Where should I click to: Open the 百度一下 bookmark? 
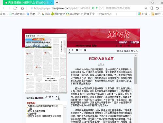pos(34,14)
